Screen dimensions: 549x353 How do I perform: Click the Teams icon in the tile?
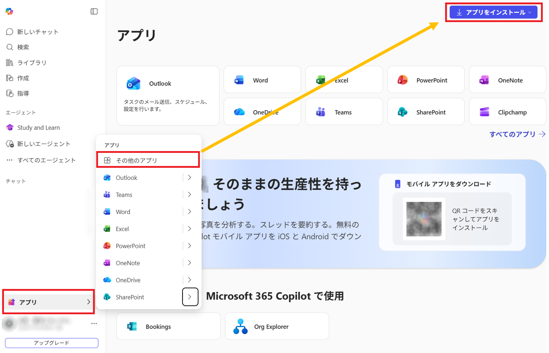(x=321, y=112)
